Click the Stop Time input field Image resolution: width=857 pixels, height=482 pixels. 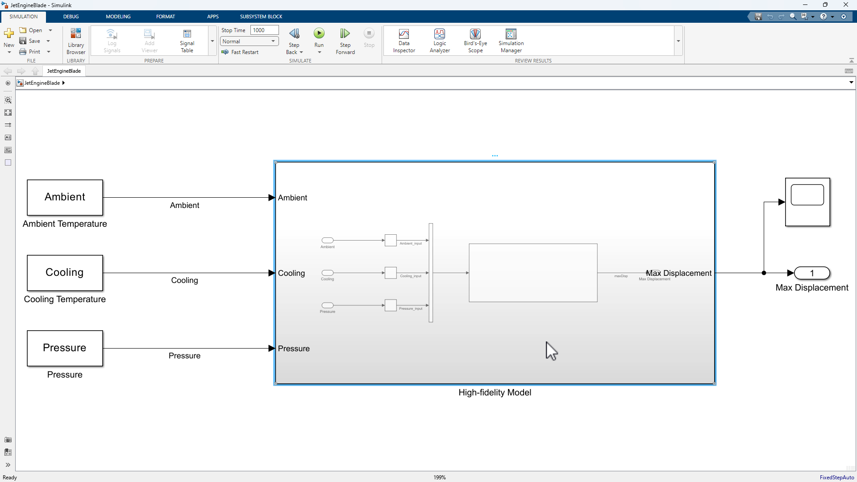point(261,30)
